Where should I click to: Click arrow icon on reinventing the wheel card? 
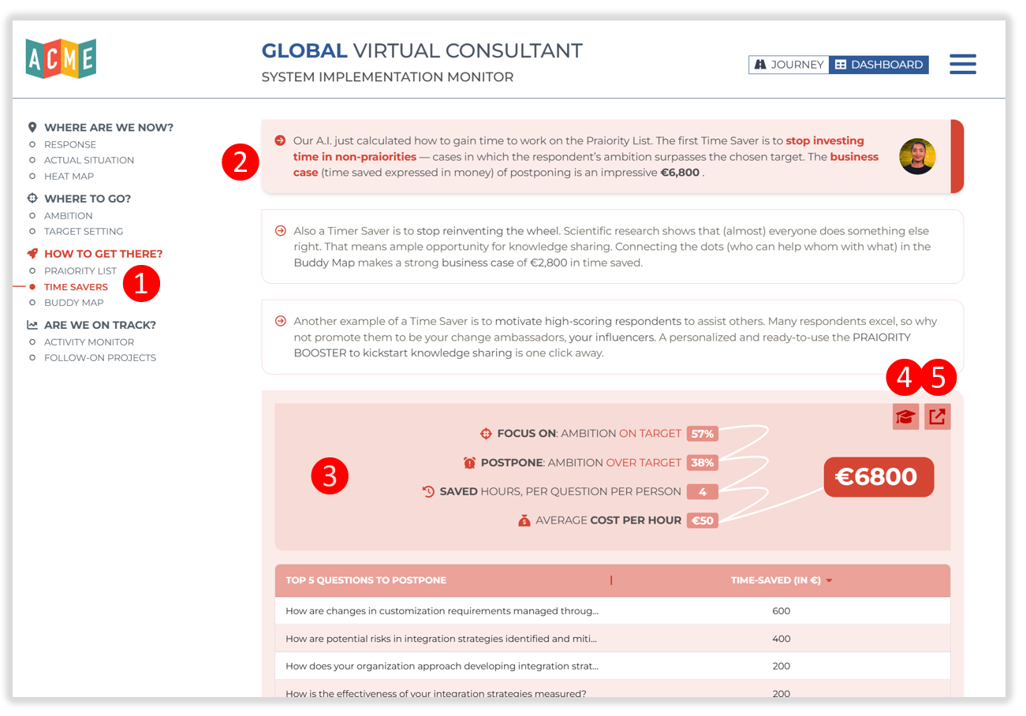[x=280, y=231]
